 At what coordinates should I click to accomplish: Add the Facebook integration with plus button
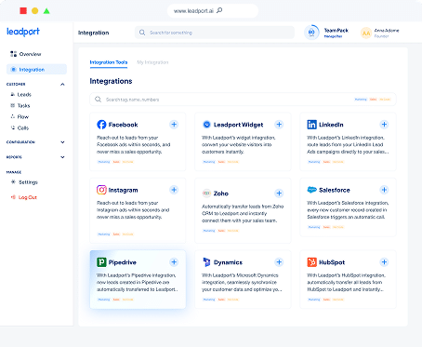[174, 125]
